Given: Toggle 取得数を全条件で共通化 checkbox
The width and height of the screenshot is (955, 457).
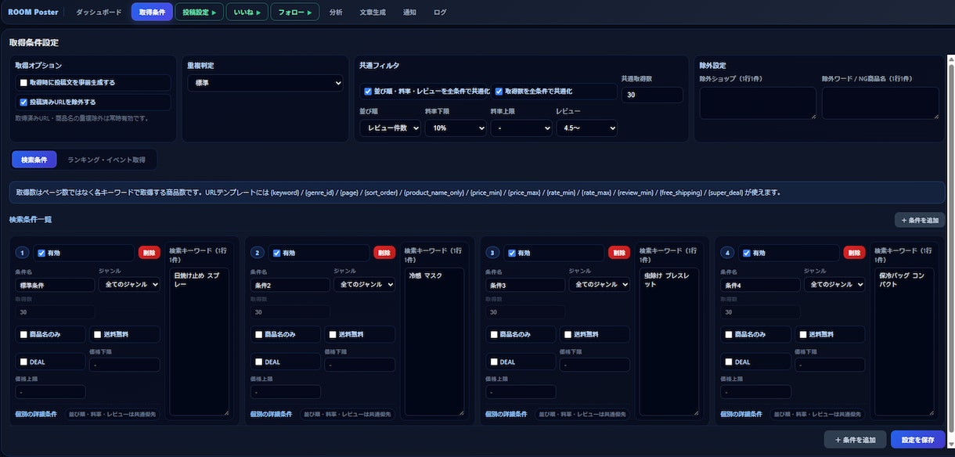Looking at the screenshot, I should pos(499,92).
